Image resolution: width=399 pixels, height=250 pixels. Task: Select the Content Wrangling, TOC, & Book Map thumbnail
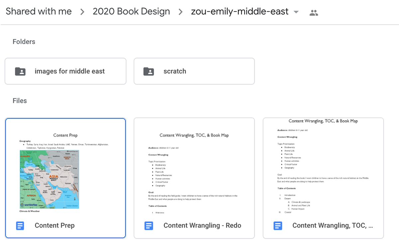tap(323, 166)
